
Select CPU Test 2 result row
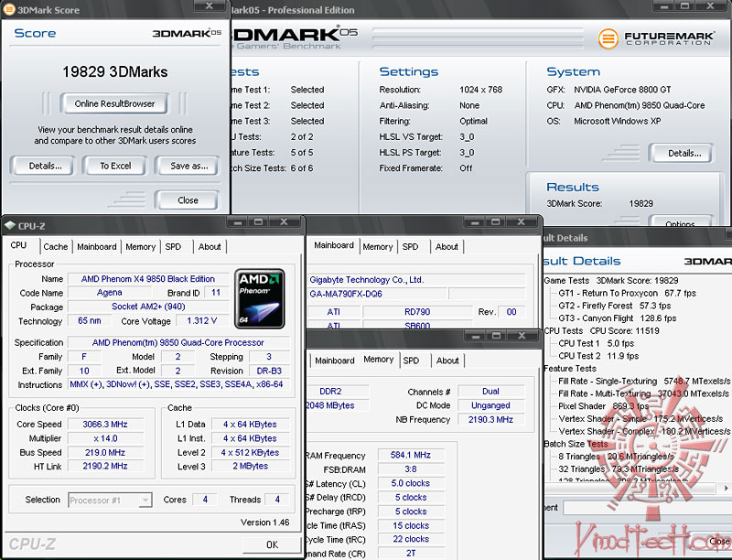tap(598, 356)
